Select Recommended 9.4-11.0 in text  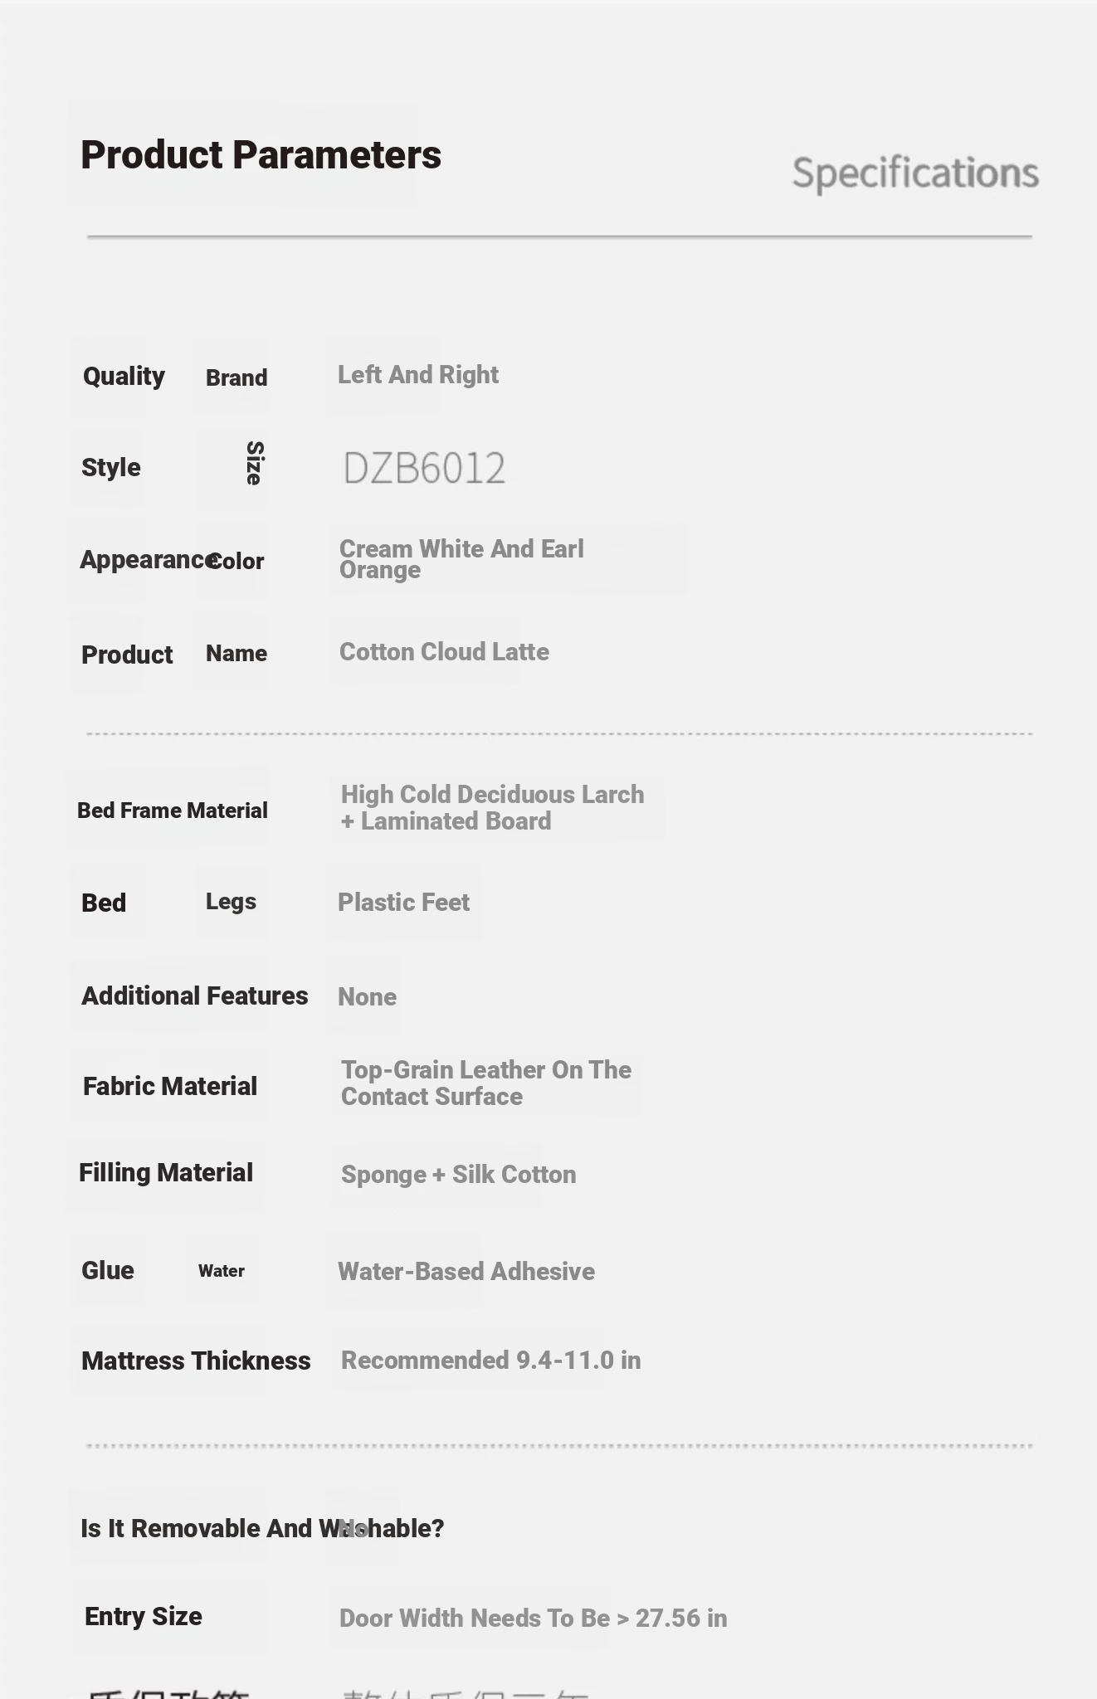490,1361
